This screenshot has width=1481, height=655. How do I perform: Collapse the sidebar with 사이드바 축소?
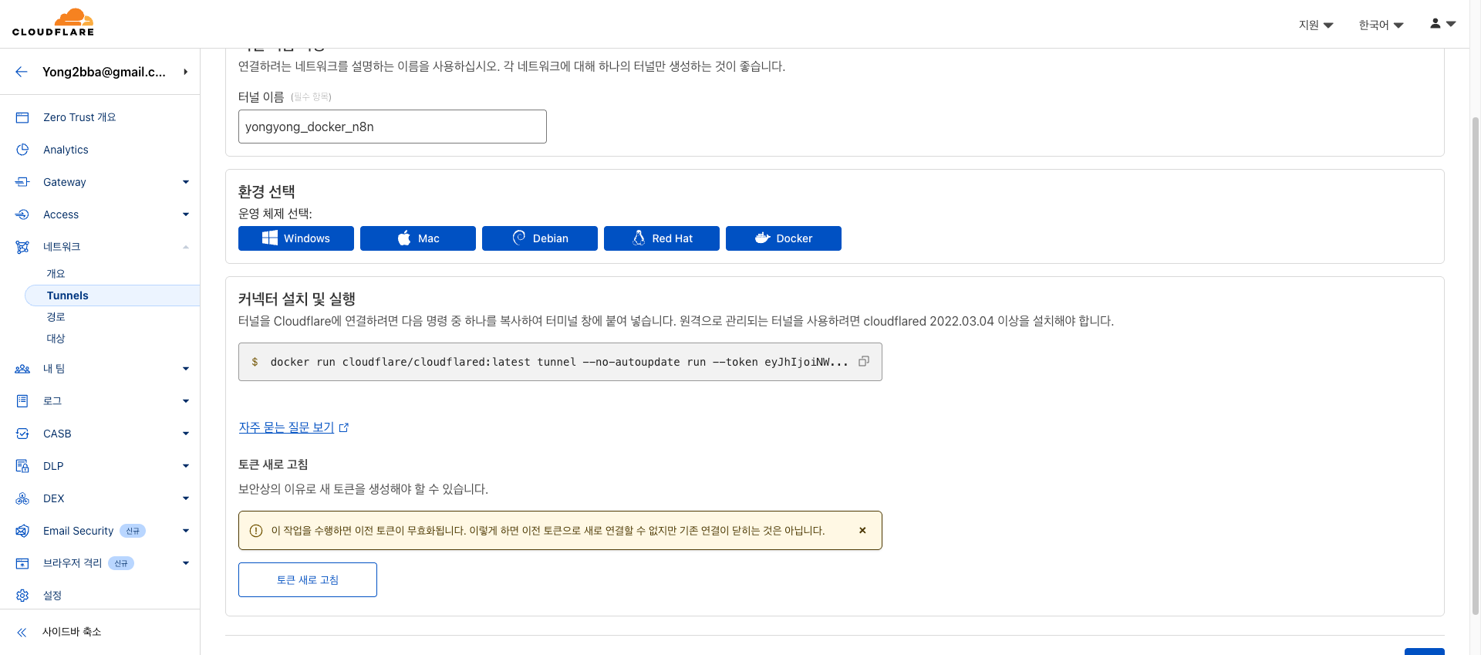pos(72,631)
